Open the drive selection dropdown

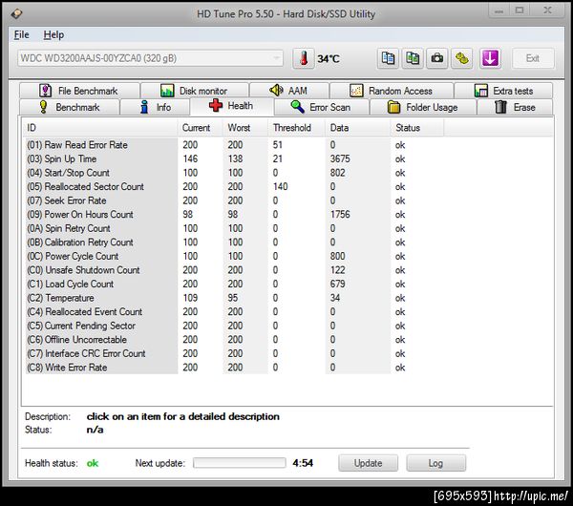pos(150,58)
